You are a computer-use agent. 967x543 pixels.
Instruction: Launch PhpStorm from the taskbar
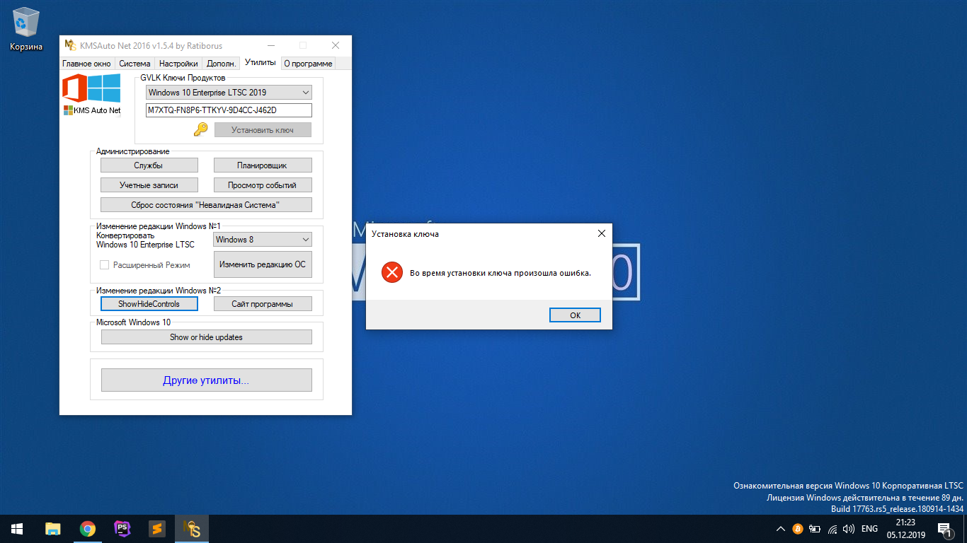122,529
